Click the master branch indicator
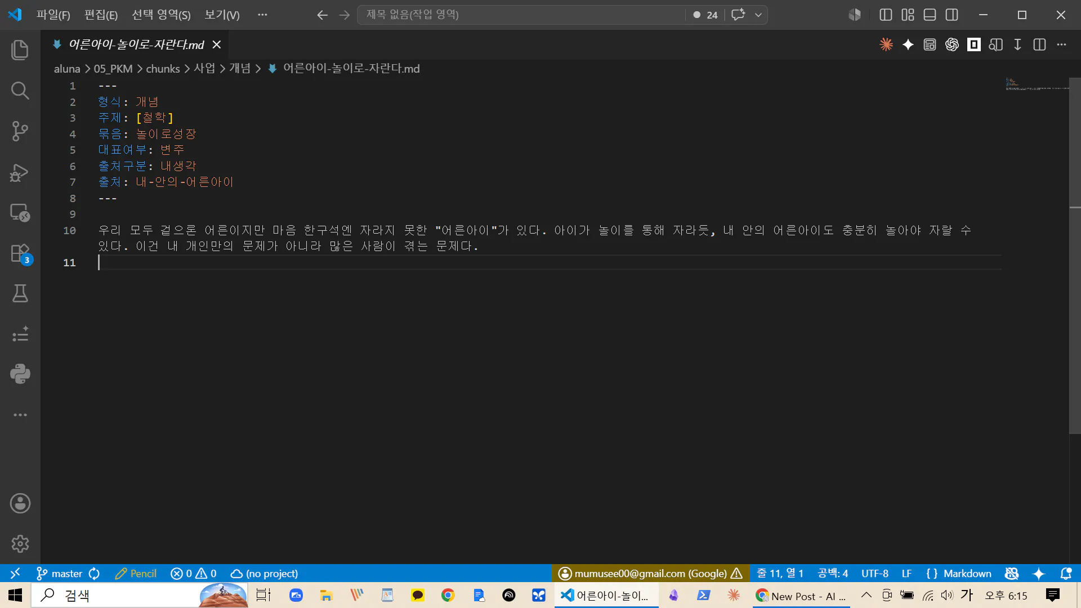 pyautogui.click(x=60, y=573)
